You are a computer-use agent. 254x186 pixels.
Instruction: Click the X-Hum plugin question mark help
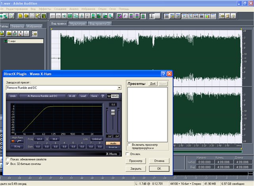102,96
